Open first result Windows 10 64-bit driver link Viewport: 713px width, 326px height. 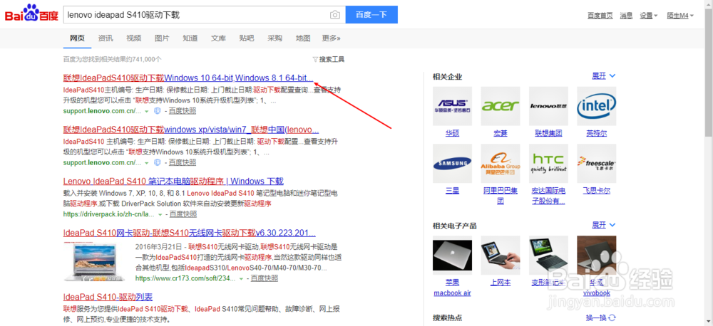click(188, 78)
